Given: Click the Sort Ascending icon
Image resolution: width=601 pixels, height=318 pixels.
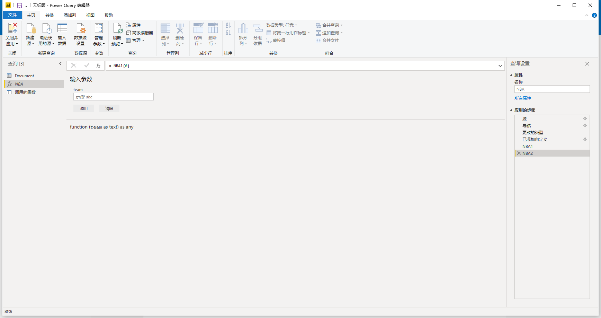Looking at the screenshot, I should coord(228,25).
